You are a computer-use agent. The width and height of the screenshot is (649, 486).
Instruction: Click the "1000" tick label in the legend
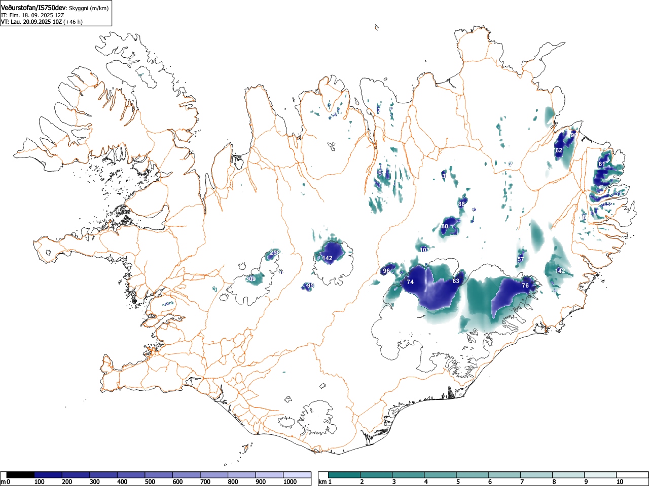[290, 482]
